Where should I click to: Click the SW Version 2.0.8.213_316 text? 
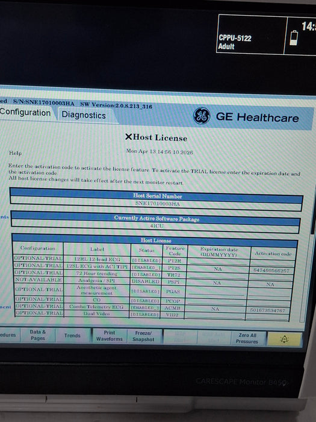116,105
